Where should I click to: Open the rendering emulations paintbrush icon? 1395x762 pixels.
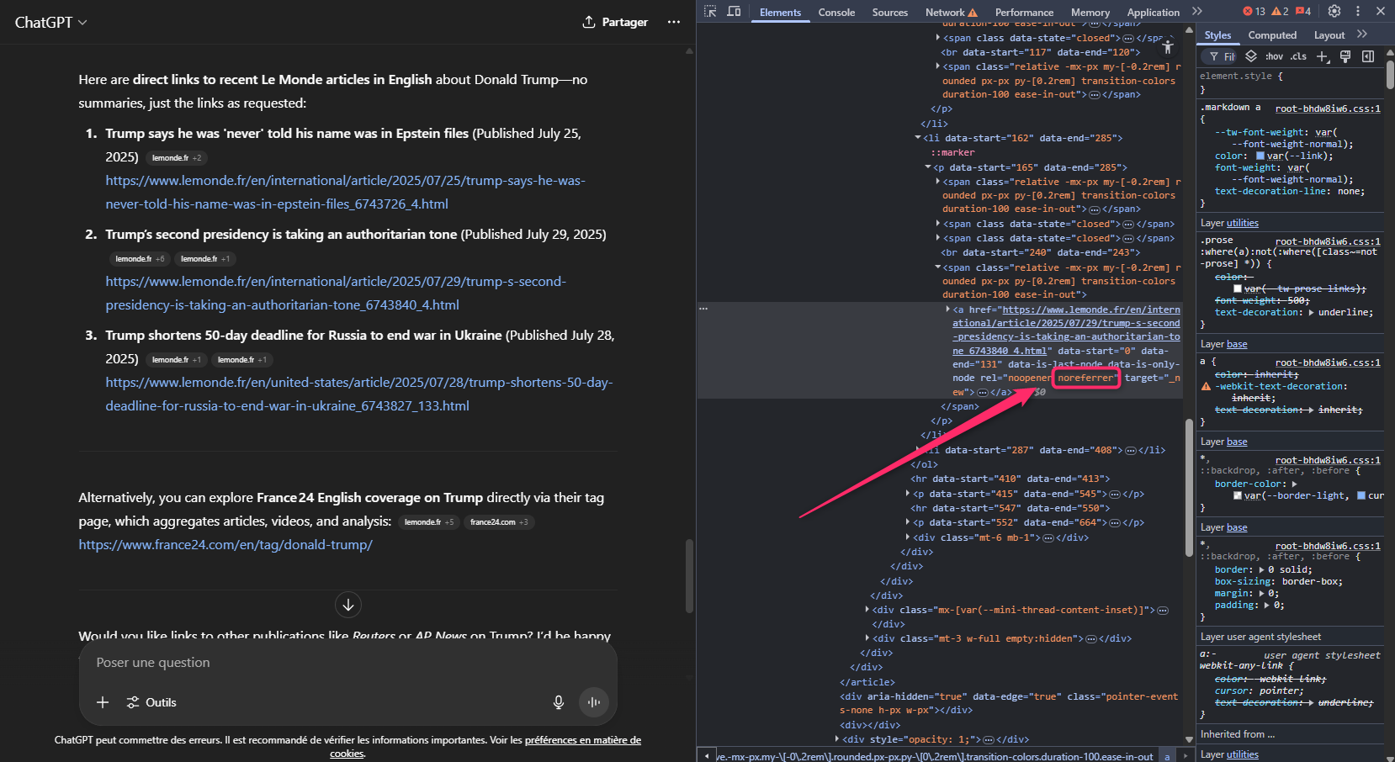1345,56
